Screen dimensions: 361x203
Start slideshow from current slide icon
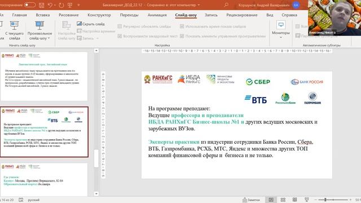(x=14, y=25)
